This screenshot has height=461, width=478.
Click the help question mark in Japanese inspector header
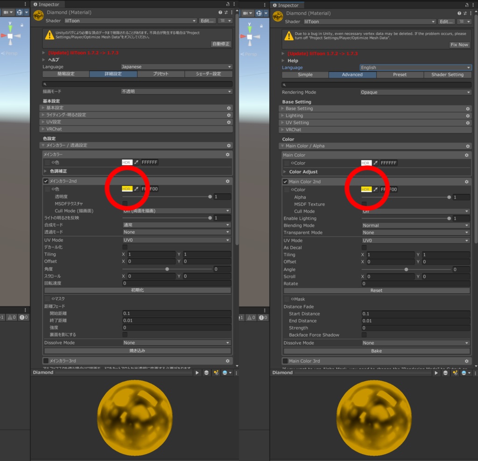click(220, 13)
